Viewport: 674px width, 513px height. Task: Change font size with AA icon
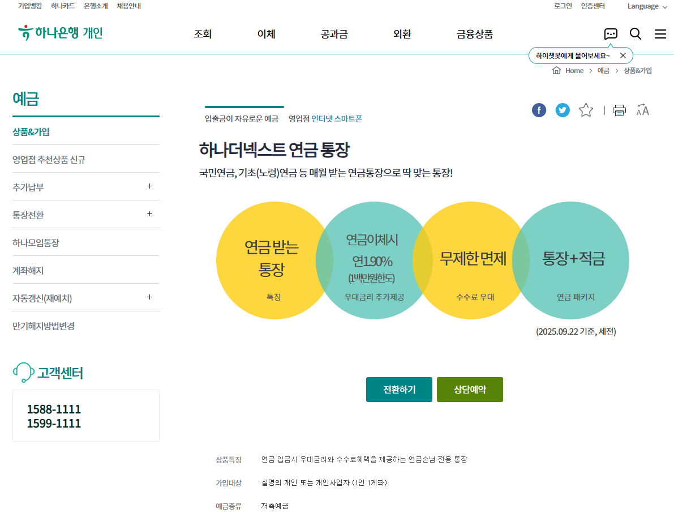(x=643, y=110)
